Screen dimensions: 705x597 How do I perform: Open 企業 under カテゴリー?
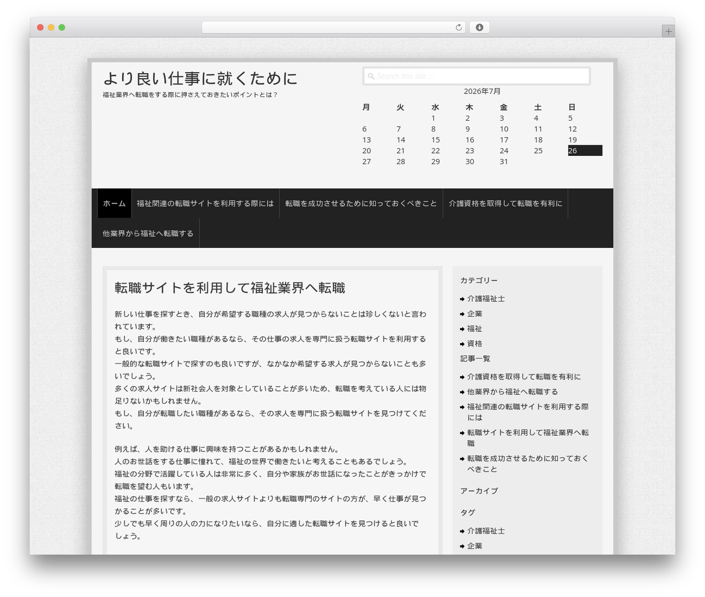click(x=475, y=314)
